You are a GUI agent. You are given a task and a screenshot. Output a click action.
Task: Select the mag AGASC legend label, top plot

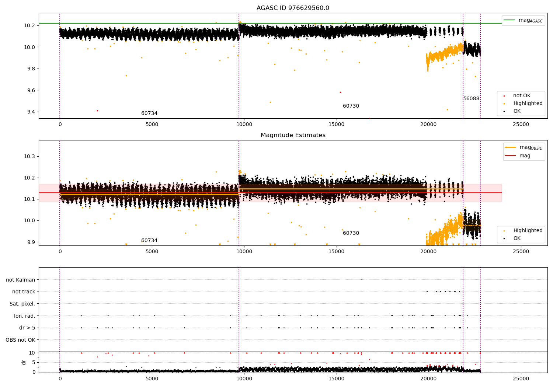[531, 20]
